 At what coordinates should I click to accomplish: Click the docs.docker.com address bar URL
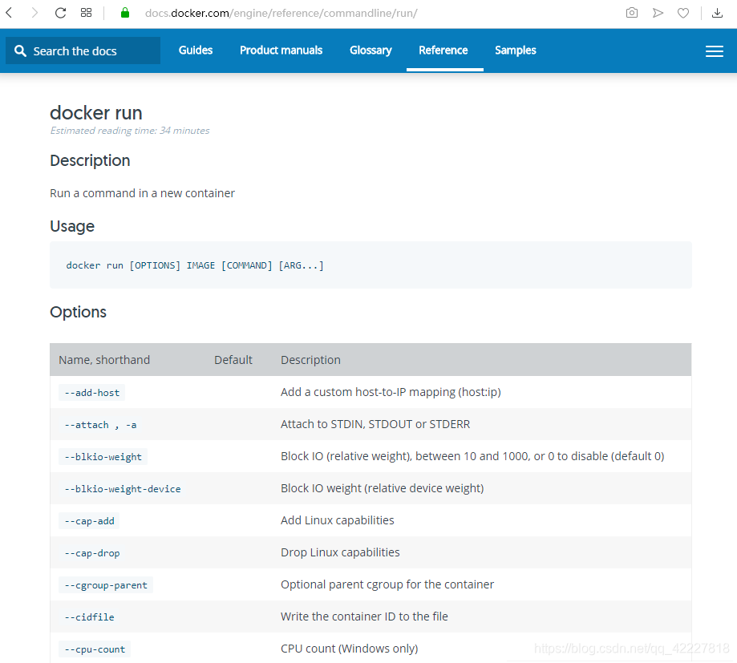coord(281,13)
